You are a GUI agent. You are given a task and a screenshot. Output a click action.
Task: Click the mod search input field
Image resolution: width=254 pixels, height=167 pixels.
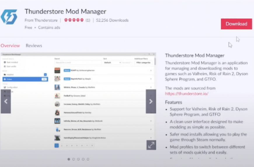78,63
